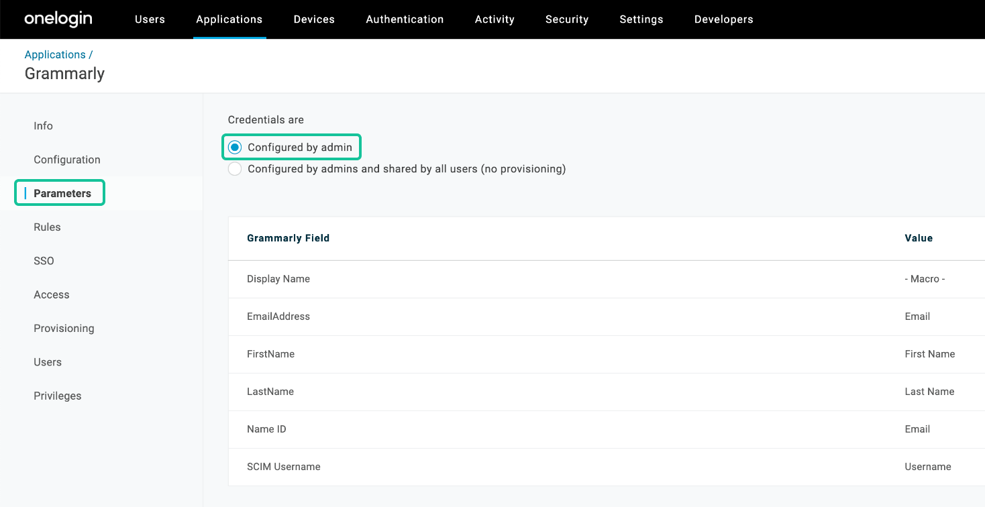Click the 'Last Name' value cell
This screenshot has height=507, width=985.
click(x=929, y=392)
